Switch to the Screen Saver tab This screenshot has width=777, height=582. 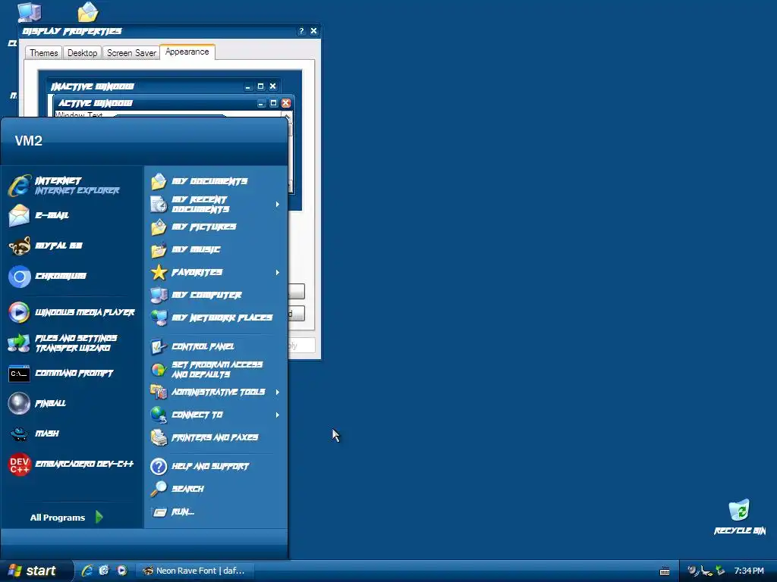131,52
